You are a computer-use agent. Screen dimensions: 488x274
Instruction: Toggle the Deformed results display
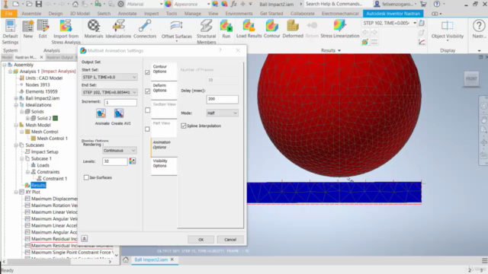293,29
